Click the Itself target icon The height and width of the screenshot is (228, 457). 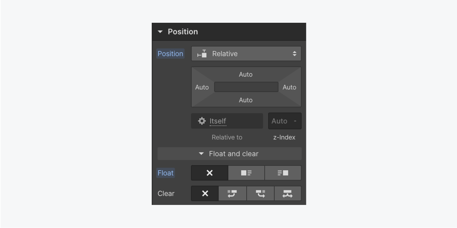click(202, 121)
